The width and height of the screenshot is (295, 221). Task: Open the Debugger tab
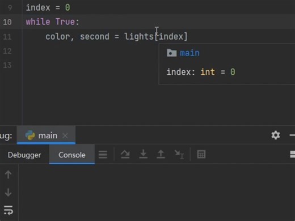tap(24, 155)
